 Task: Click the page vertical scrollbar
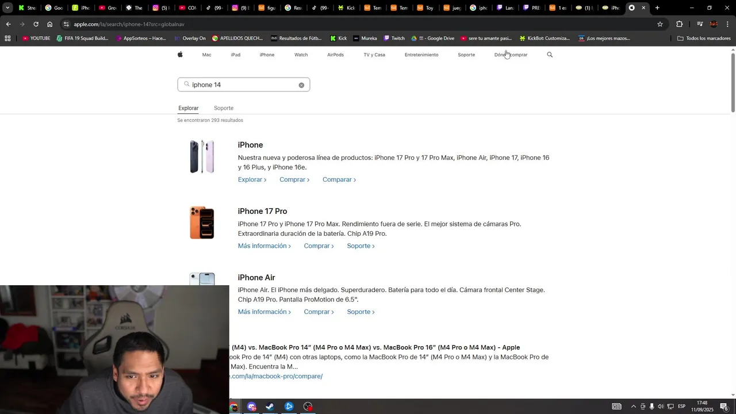pyautogui.click(x=733, y=82)
